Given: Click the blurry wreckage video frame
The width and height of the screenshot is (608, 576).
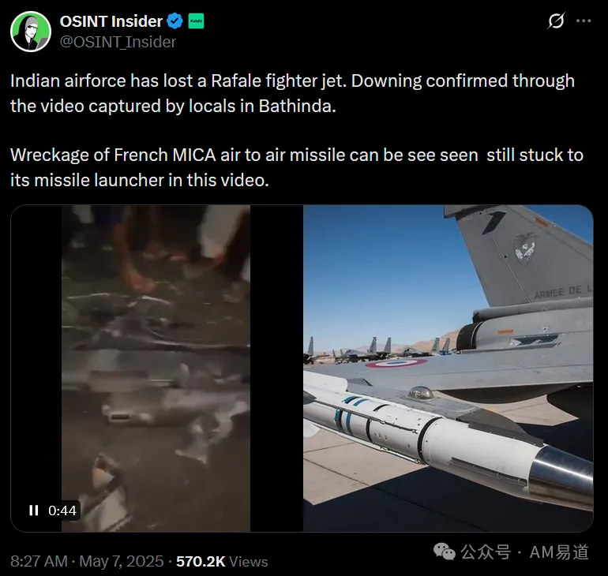Looking at the screenshot, I should [x=156, y=368].
